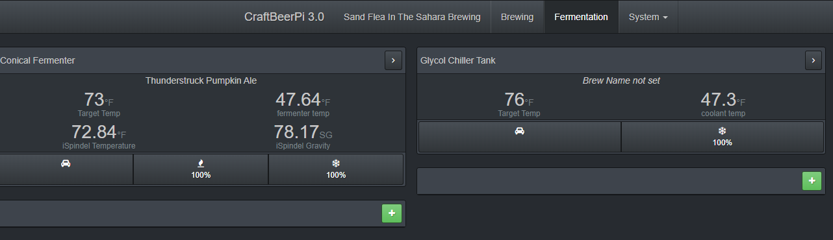Click the Brew Name not set label
The image size is (833, 240).
[621, 80]
